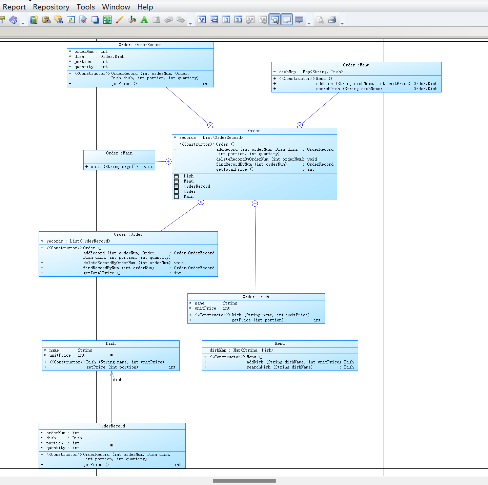Click the document with red checkmark icon
The image size is (488, 485).
pos(83,20)
